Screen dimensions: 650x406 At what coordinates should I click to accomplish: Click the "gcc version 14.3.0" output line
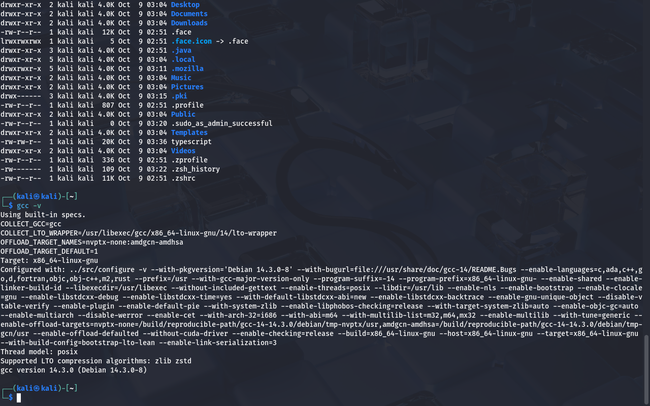(74, 370)
